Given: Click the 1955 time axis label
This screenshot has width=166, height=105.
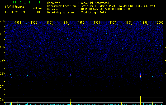Looking at the screenshot, I should click(81, 22).
